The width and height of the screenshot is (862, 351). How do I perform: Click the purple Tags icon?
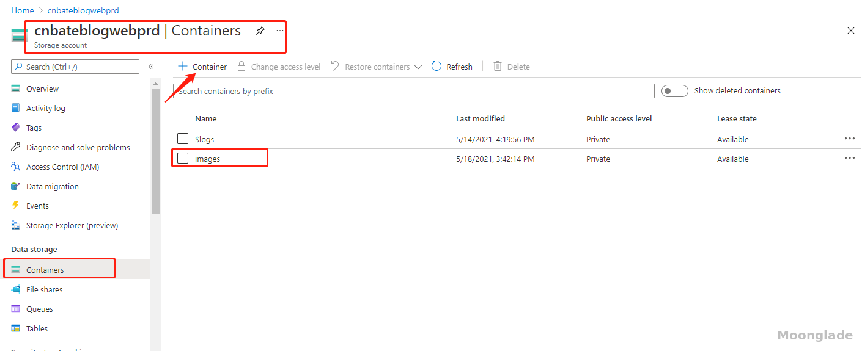tap(16, 128)
